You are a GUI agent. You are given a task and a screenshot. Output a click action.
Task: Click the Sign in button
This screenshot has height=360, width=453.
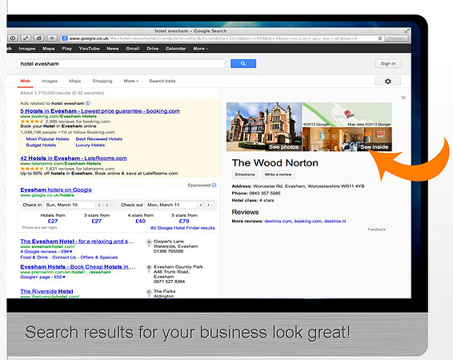click(388, 63)
